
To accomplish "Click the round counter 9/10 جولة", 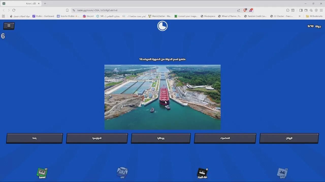I will (x=314, y=26).
